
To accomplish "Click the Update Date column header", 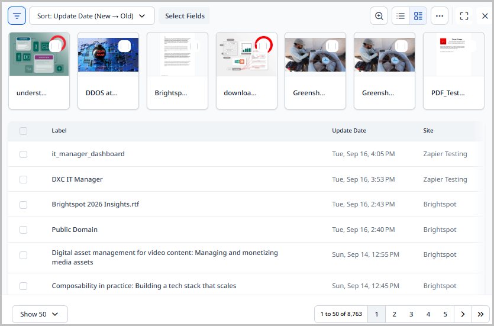I will point(349,130).
